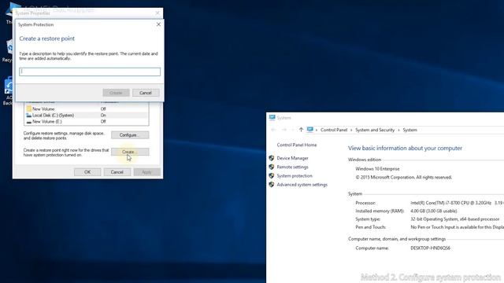Click System breadcrumb in address bar

coord(409,130)
